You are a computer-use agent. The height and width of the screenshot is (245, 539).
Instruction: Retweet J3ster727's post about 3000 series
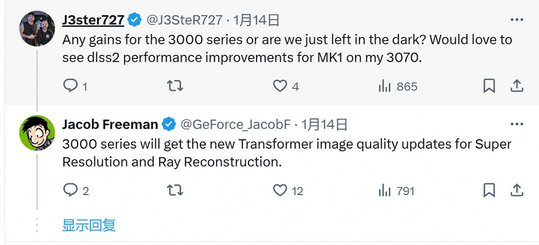[175, 86]
